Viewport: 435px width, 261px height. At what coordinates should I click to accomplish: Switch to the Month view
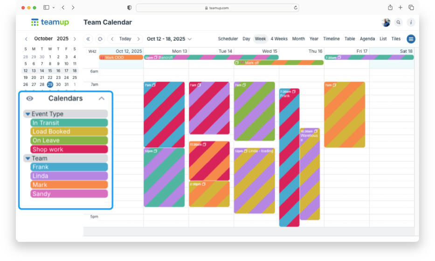point(298,39)
